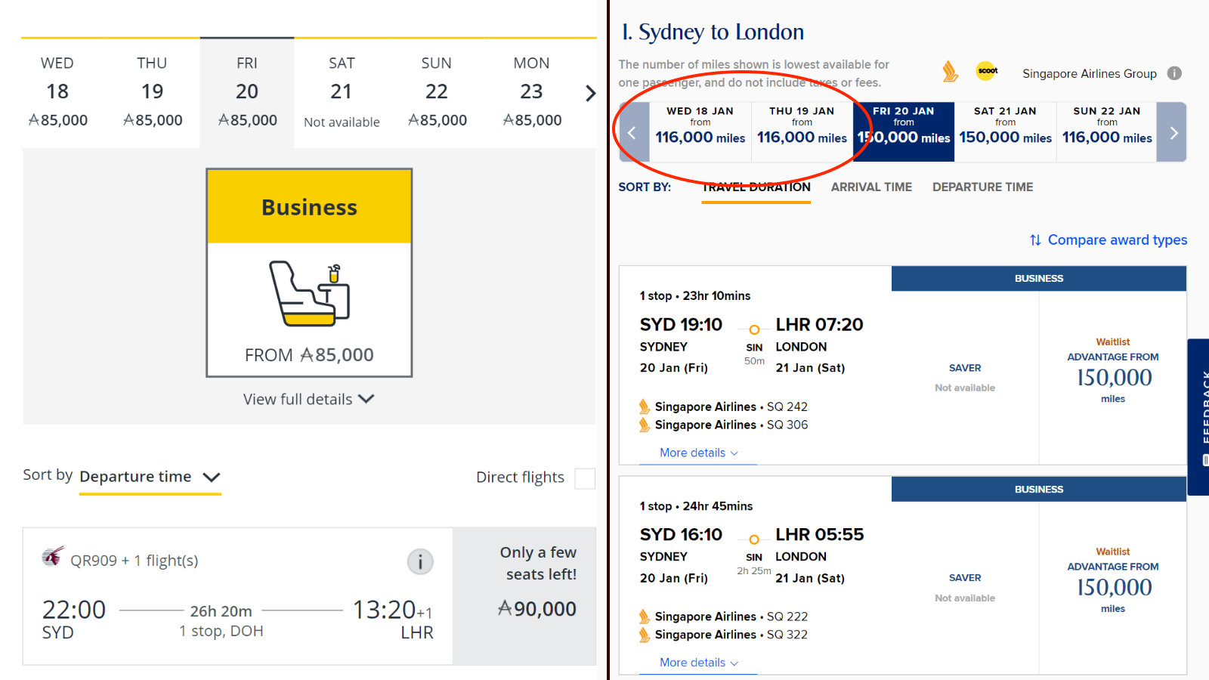The image size is (1209, 680).
Task: Expand More details for SQ 242 flight
Action: (x=698, y=453)
